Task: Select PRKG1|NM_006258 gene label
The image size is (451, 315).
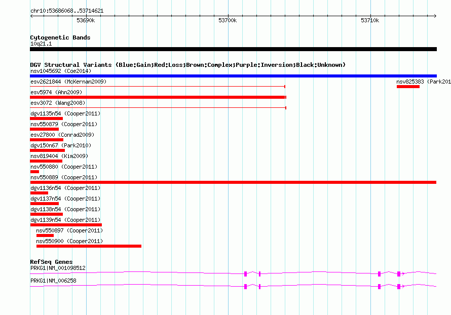Action: click(53, 281)
